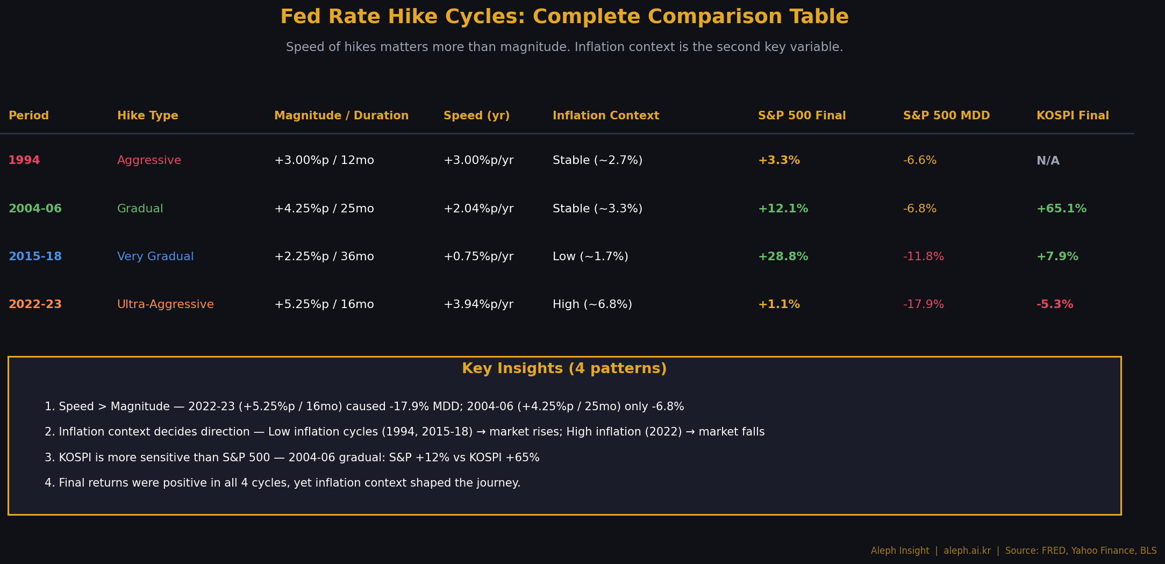
Task: Click the -17.9% S&P 500 MDD value
Action: (924, 305)
